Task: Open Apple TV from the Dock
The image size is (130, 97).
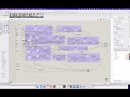Action: [64, 86]
